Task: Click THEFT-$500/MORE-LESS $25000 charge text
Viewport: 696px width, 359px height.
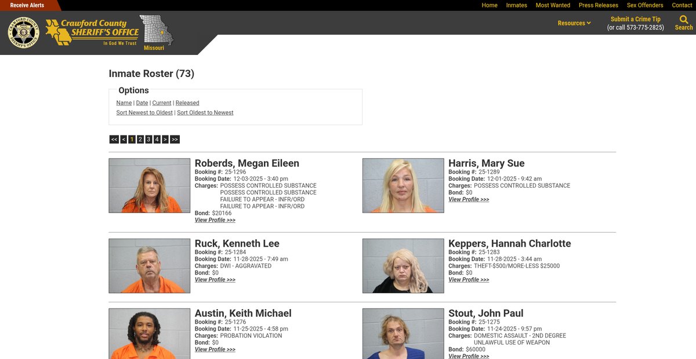Action: (x=517, y=266)
